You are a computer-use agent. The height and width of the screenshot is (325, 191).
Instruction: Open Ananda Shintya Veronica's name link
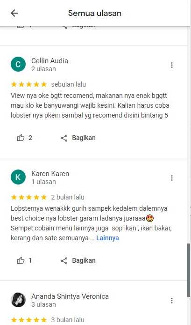pos(70,296)
